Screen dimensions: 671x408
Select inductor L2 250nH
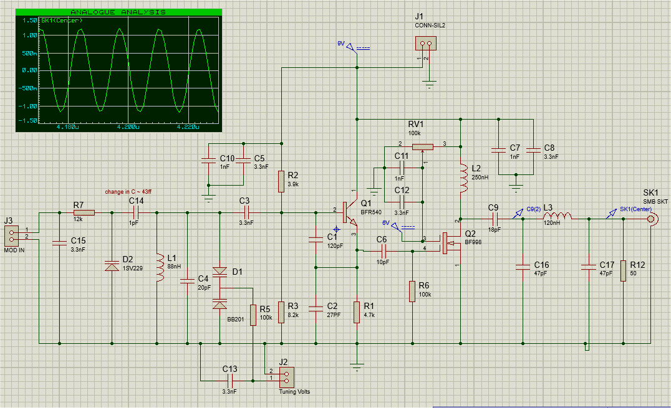tap(464, 178)
